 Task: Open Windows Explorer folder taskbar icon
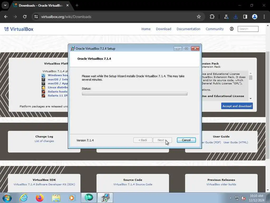click(x=56, y=198)
